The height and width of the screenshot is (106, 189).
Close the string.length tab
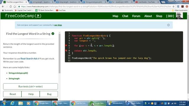tap(53, 2)
